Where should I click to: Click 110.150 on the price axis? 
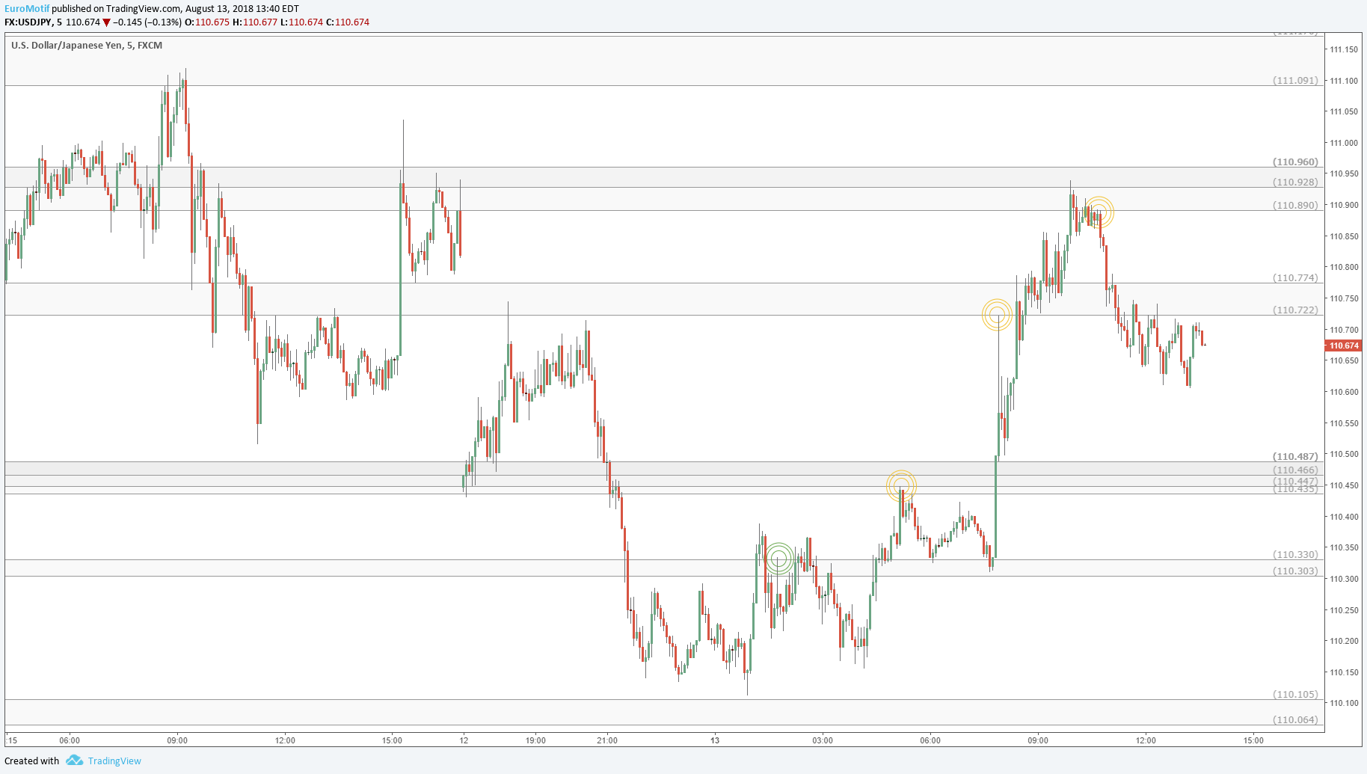click(1344, 672)
